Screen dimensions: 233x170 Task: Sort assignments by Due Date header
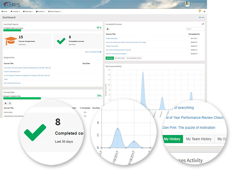(86, 64)
